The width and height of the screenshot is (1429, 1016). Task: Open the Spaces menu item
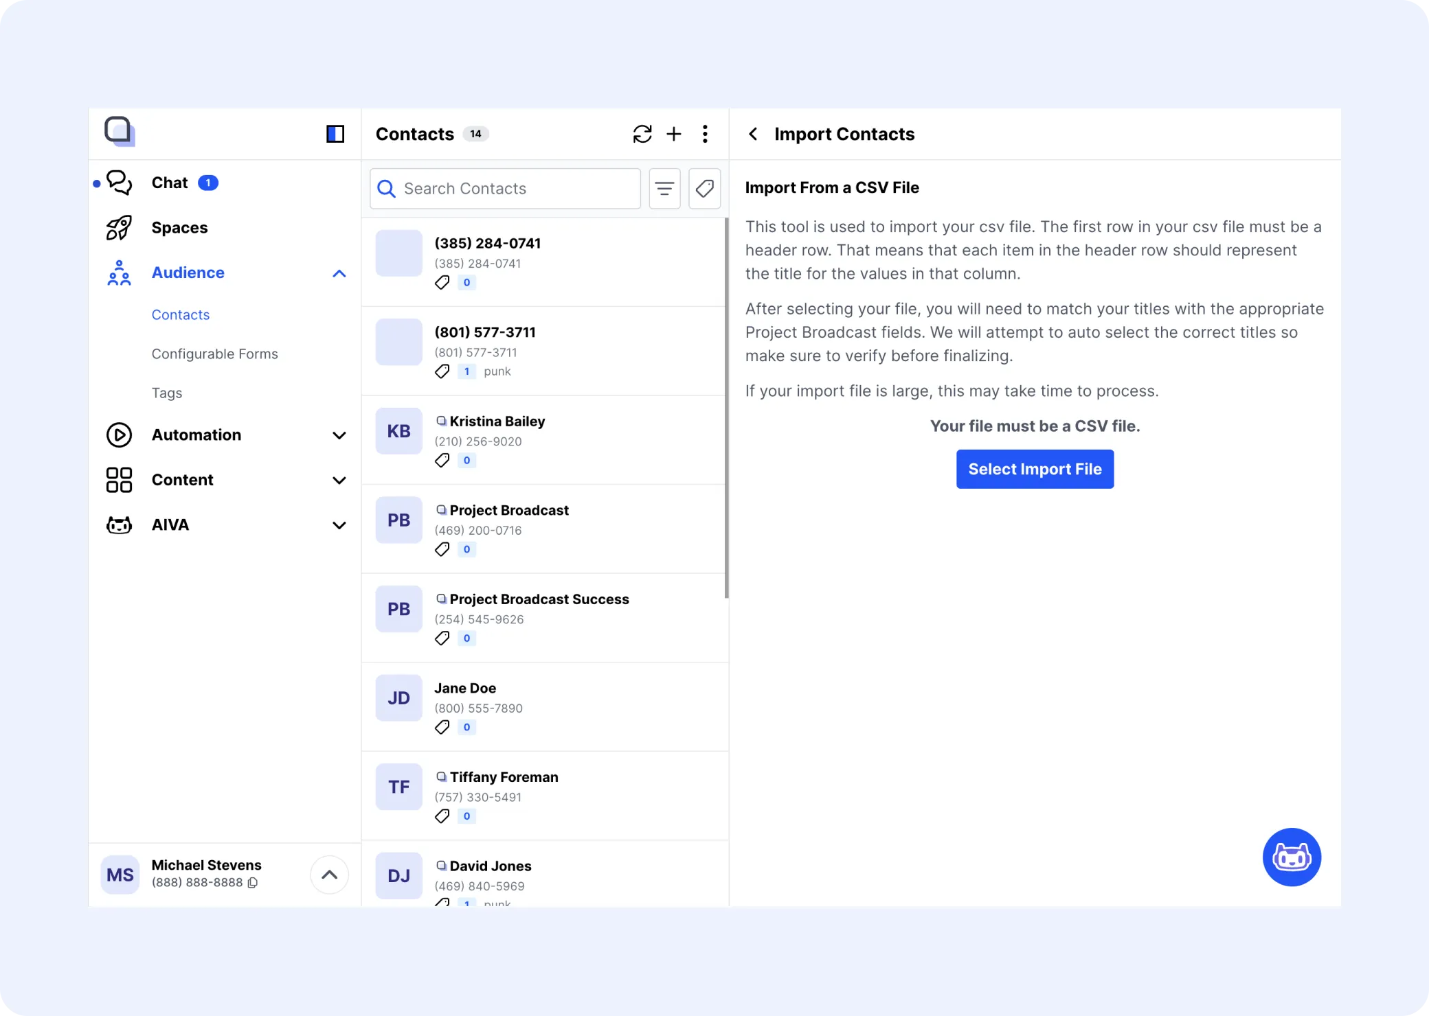point(225,228)
